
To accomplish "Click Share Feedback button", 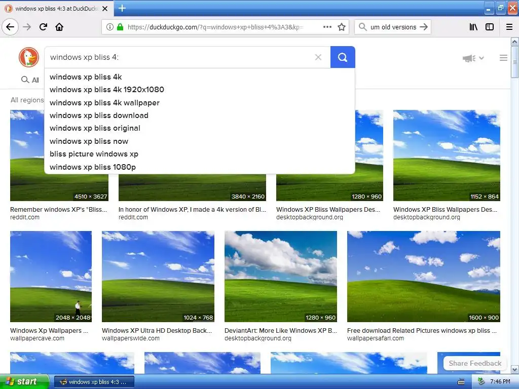I will tap(474, 363).
